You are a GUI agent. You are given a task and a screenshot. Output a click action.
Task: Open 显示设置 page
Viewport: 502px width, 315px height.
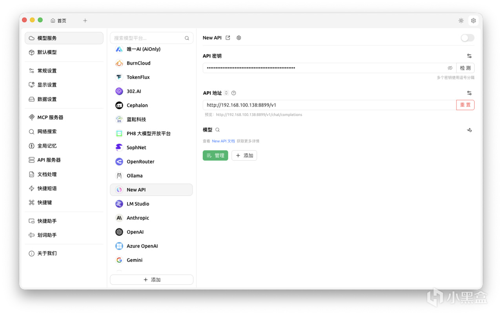tap(64, 85)
